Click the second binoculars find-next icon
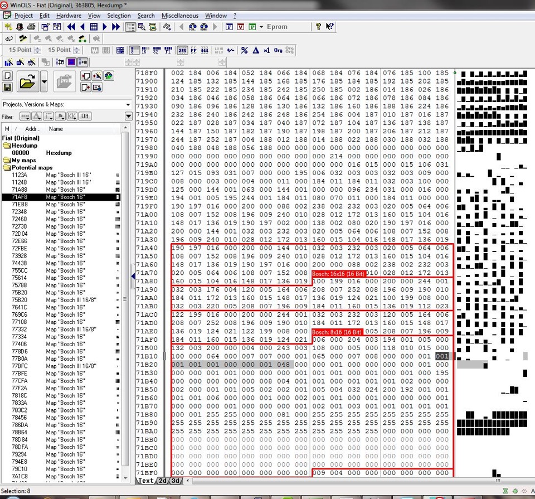535x499 pixels. [x=204, y=27]
